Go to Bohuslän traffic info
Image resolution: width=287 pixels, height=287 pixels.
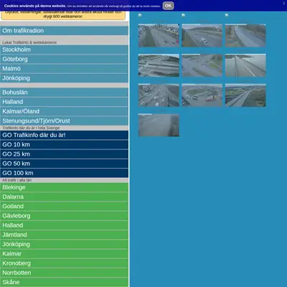pyautogui.click(x=64, y=93)
